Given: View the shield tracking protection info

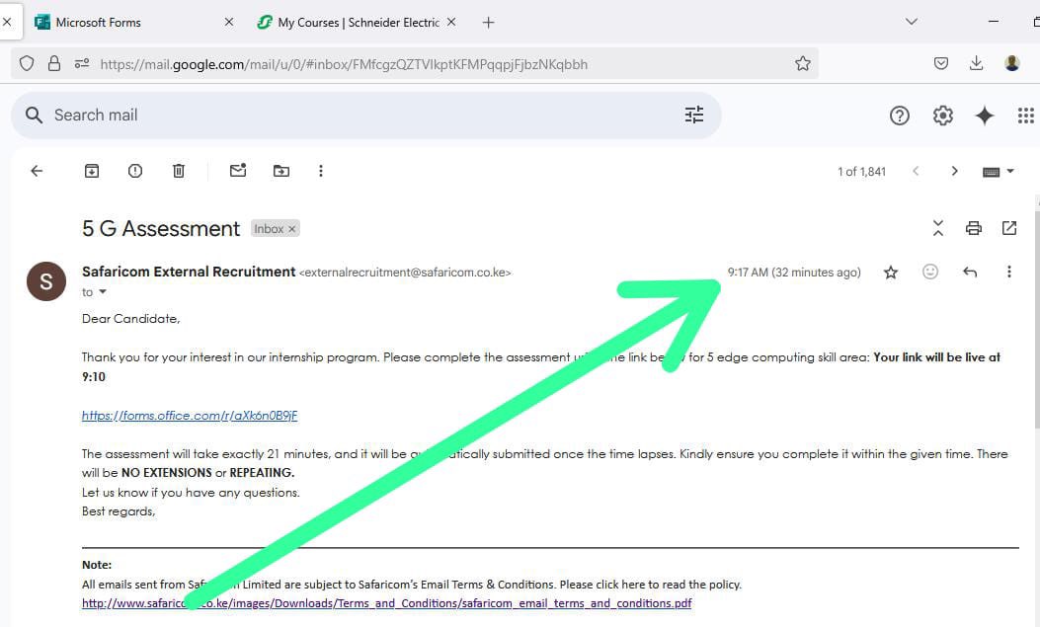Looking at the screenshot, I should point(27,63).
